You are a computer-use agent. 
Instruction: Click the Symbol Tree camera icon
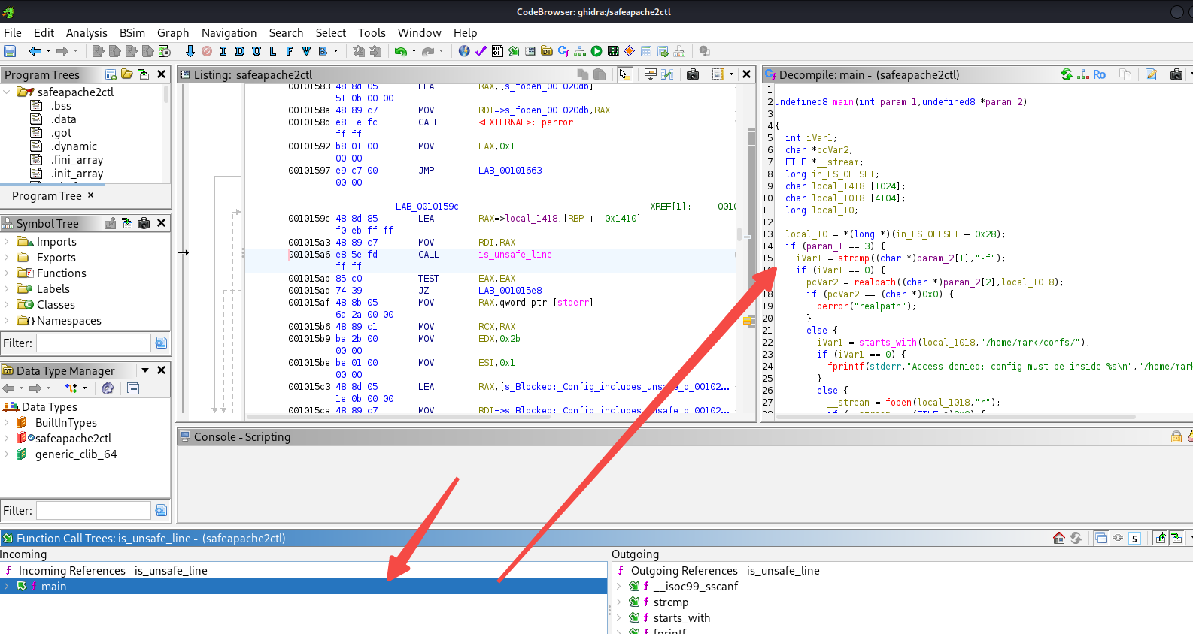point(144,223)
